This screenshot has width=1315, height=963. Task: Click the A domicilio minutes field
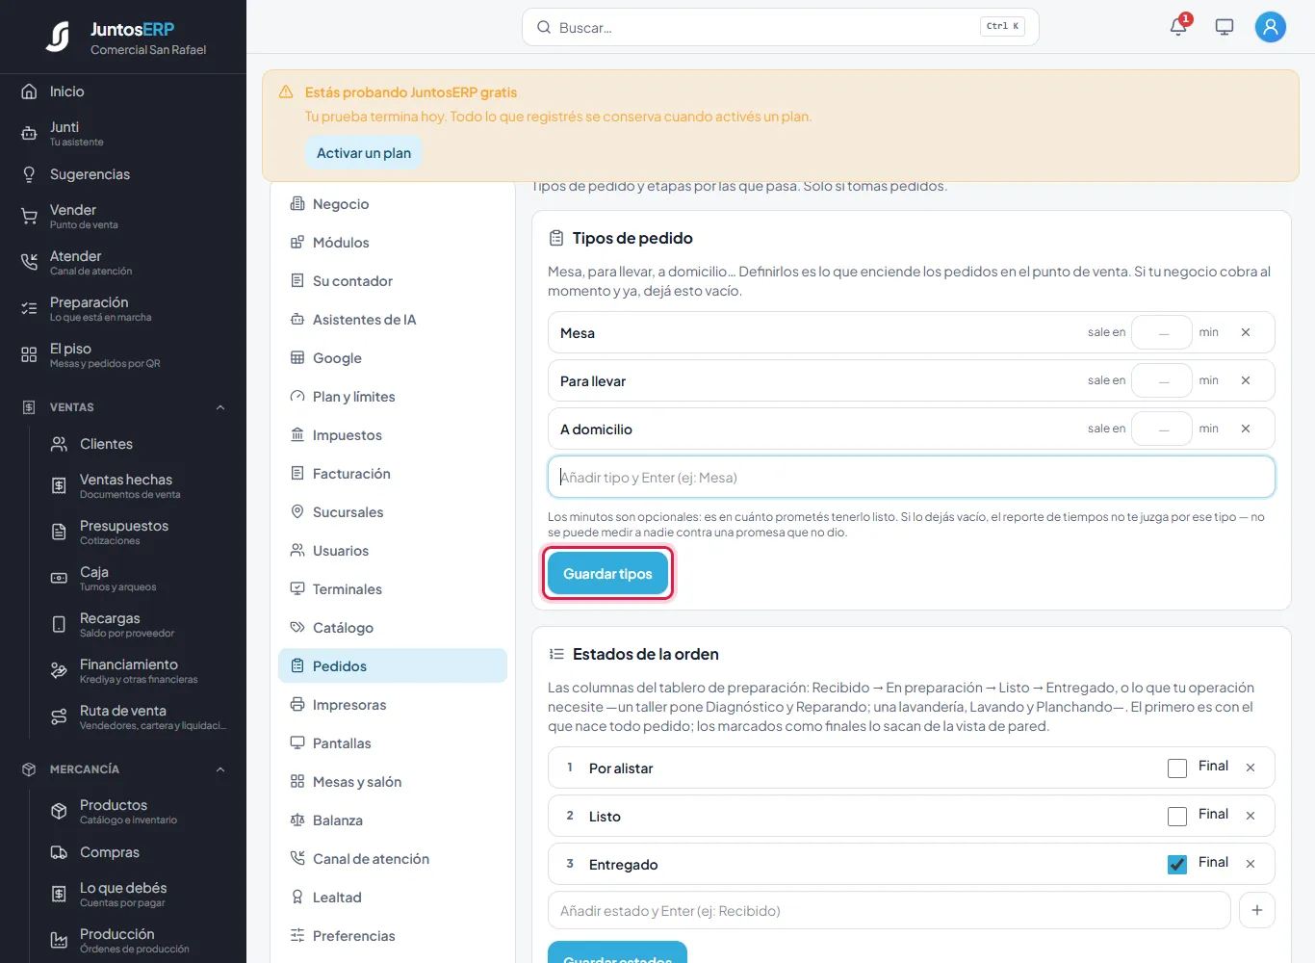point(1162,429)
